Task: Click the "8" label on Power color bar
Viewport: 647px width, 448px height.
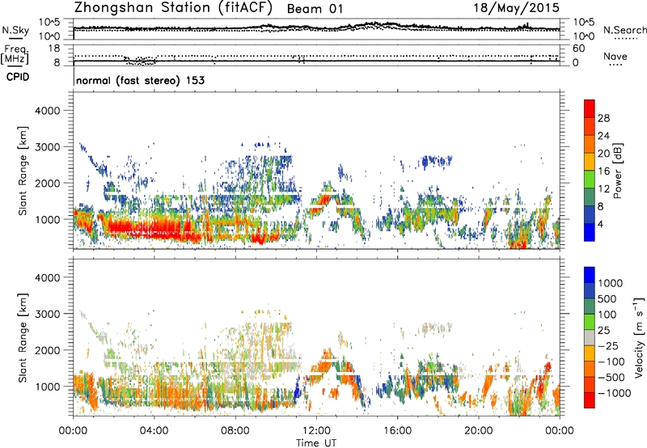Action: pyautogui.click(x=601, y=206)
